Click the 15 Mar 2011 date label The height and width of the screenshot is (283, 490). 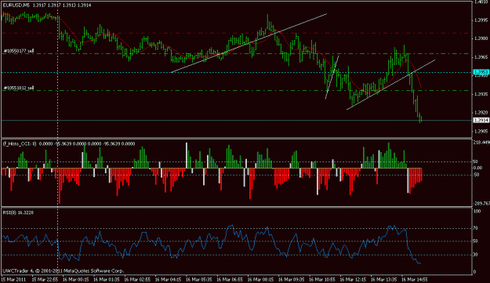(13, 279)
